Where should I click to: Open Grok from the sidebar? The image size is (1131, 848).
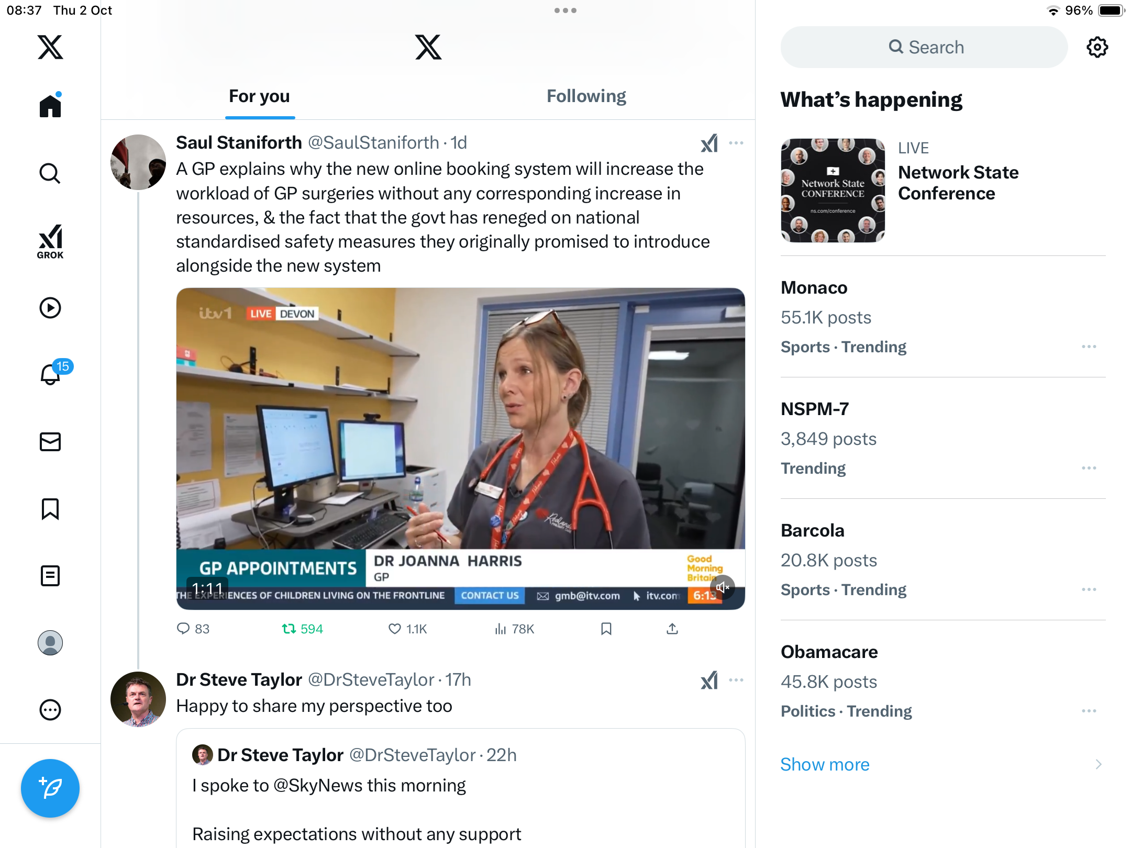click(50, 241)
